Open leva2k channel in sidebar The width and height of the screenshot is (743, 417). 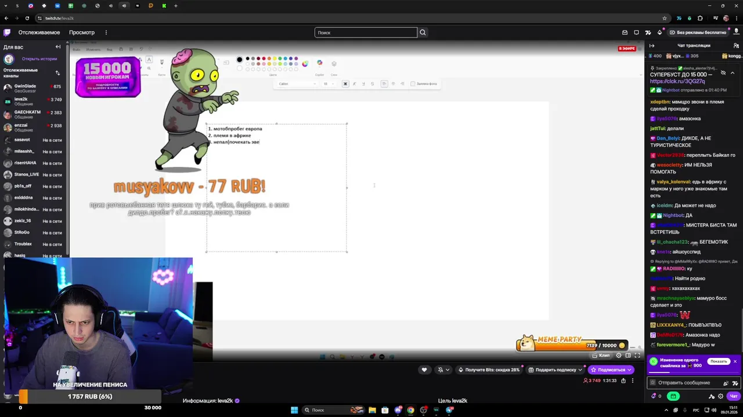34,101
